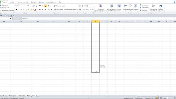
Task: Toggle Перенос текста wrap text
Action: point(60,6)
